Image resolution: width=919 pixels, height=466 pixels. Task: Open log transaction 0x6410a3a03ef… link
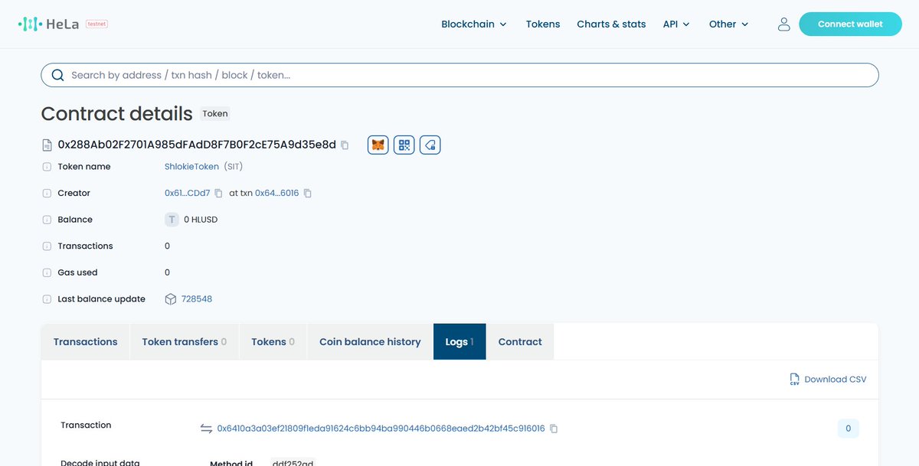(381, 429)
